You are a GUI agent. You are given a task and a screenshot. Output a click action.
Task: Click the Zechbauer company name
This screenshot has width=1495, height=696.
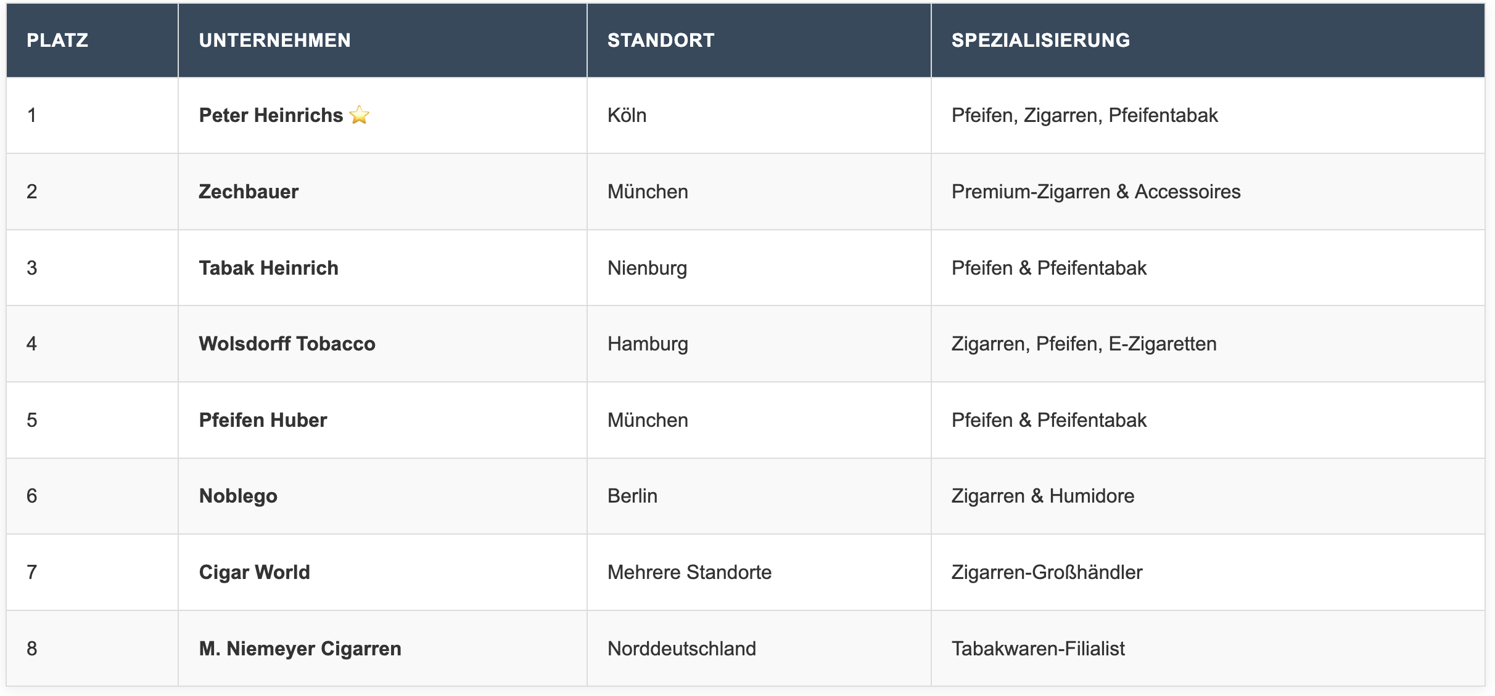coord(249,192)
